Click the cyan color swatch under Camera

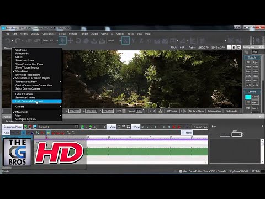(248, 97)
